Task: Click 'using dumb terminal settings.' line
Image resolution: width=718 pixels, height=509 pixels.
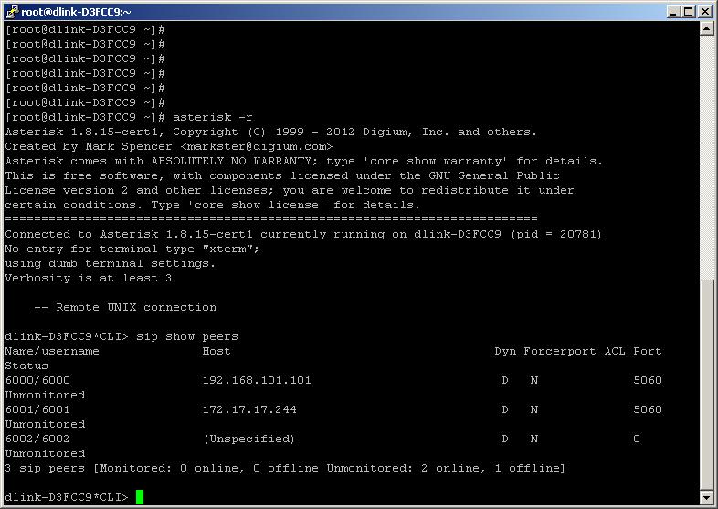Action: tap(110, 263)
